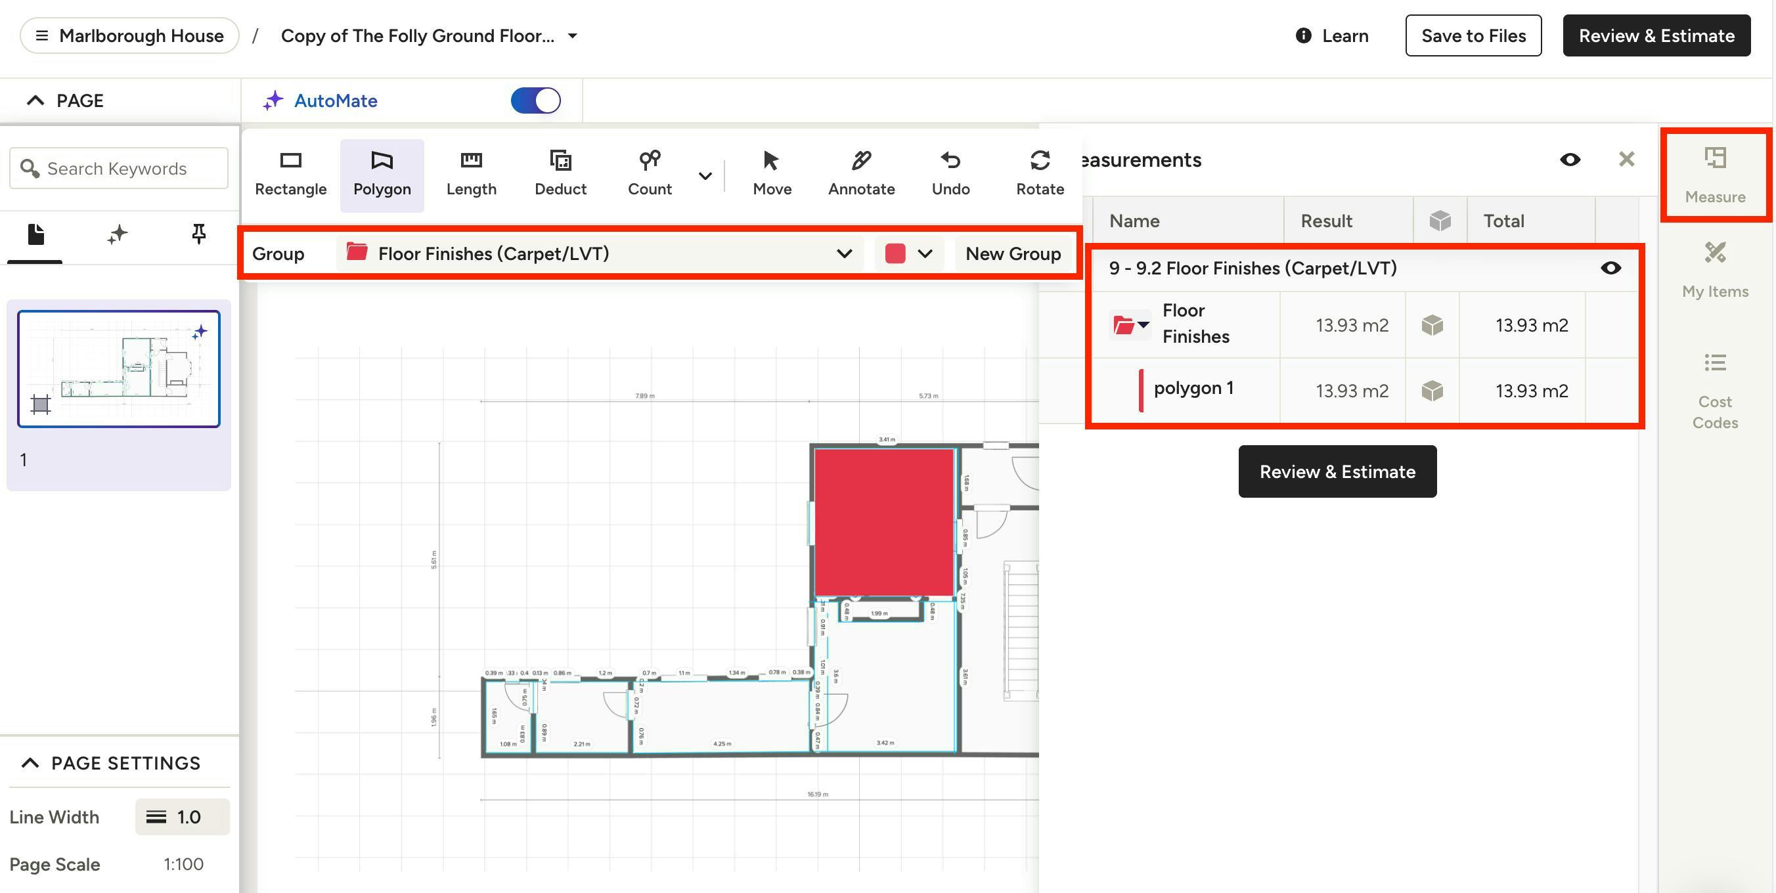Select the Annotate tool
The width and height of the screenshot is (1776, 893).
point(861,174)
